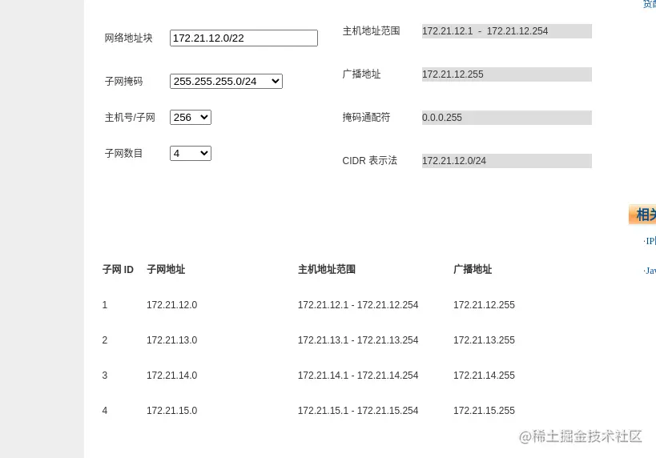Select subnet address 172.21.13.0 in table
Viewport: 656px width, 458px height.
point(171,340)
